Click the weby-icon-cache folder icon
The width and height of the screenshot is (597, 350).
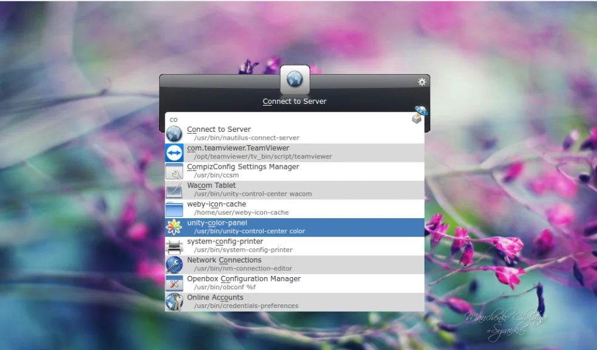(174, 208)
